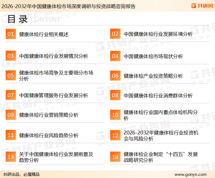This screenshot has height=178, width=215.
Task: Click the orange 01 number badge
Action: 11,34
